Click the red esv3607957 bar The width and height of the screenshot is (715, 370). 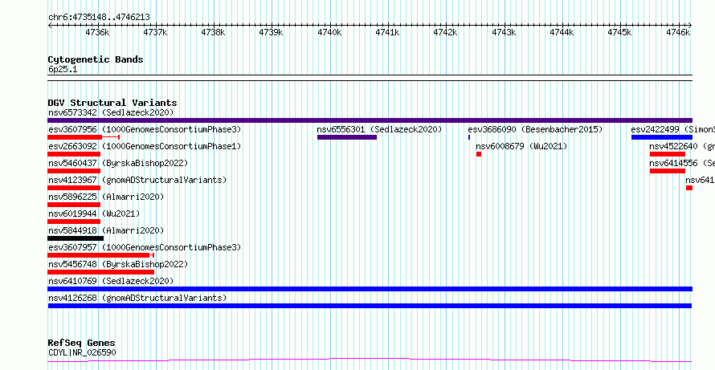click(99, 255)
